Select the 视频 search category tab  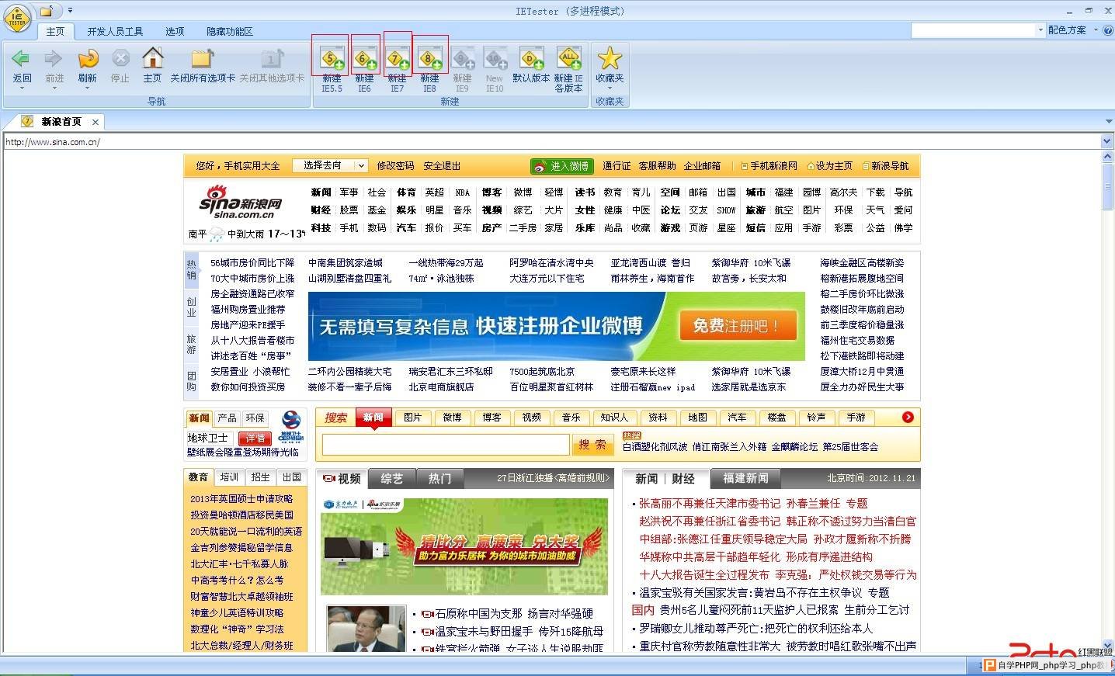point(531,418)
